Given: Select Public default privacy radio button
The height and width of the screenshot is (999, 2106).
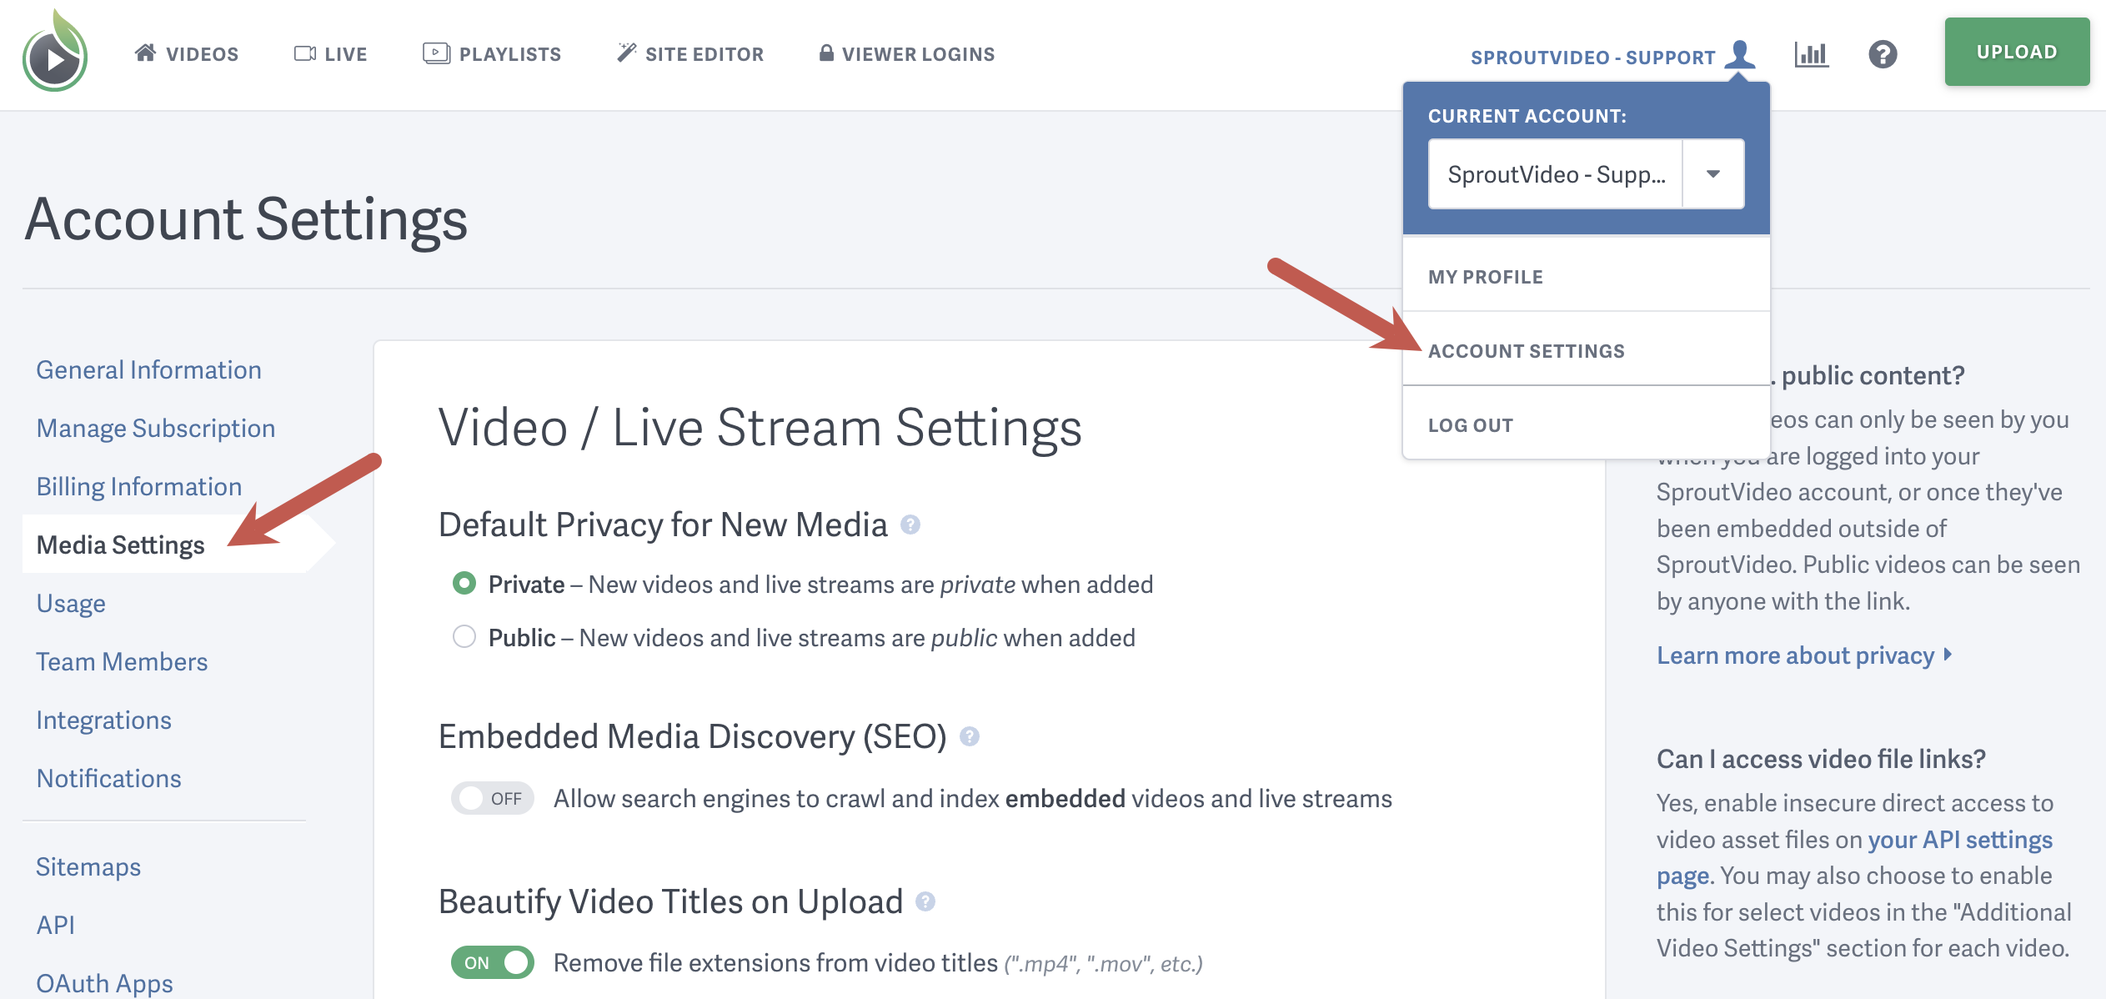Looking at the screenshot, I should pyautogui.click(x=468, y=636).
